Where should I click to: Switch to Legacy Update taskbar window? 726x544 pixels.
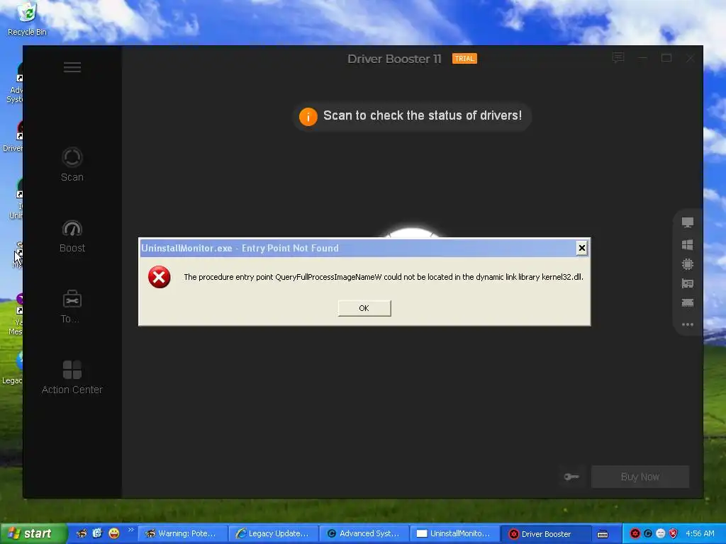click(x=274, y=534)
